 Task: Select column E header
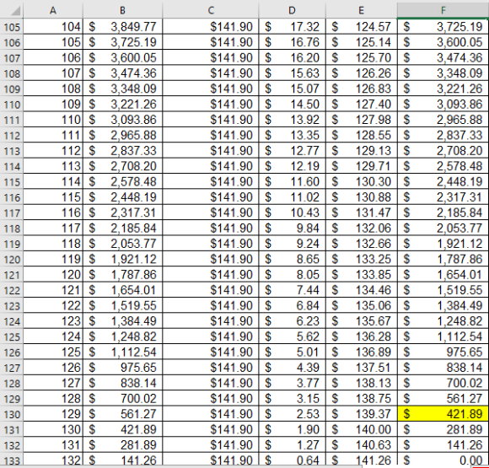tap(361, 10)
